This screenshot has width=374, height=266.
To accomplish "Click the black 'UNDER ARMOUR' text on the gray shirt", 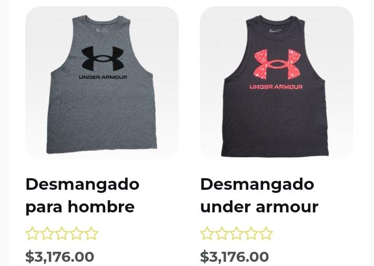I will 103,77.
